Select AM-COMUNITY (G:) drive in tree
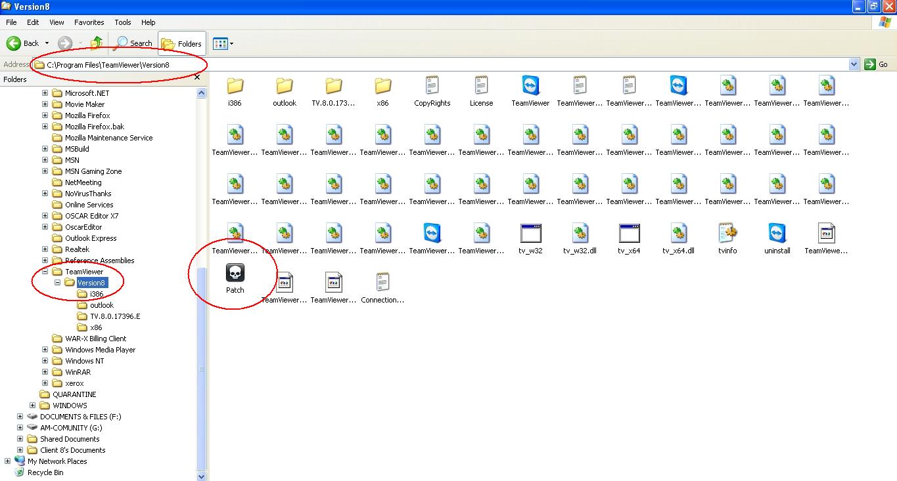Image resolution: width=897 pixels, height=481 pixels. point(71,428)
